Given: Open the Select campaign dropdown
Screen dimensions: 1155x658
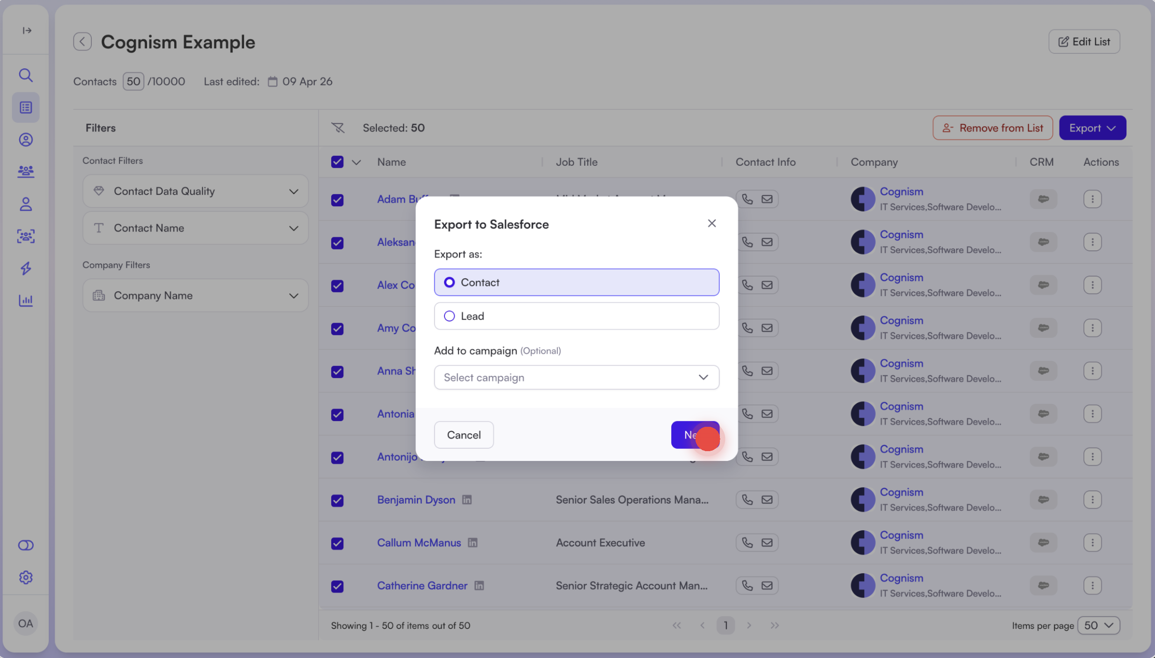Looking at the screenshot, I should tap(576, 377).
